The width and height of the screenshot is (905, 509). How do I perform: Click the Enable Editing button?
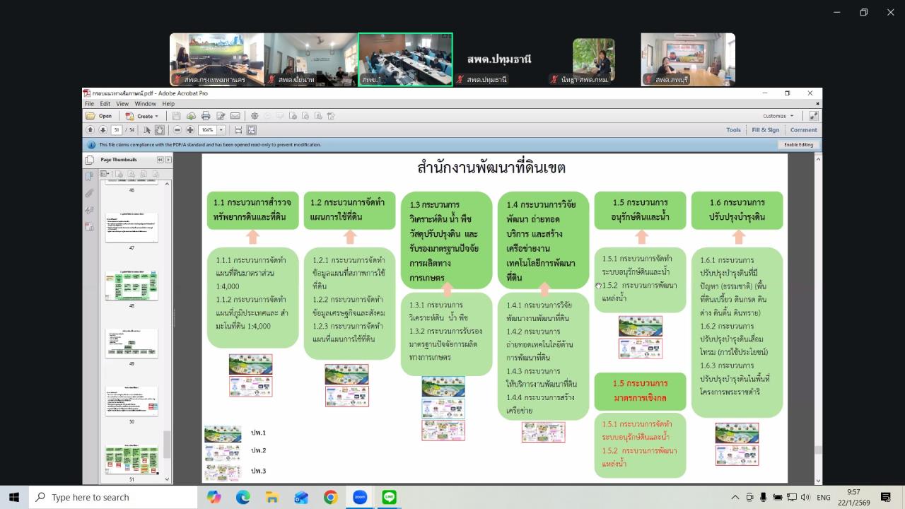pyautogui.click(x=798, y=144)
